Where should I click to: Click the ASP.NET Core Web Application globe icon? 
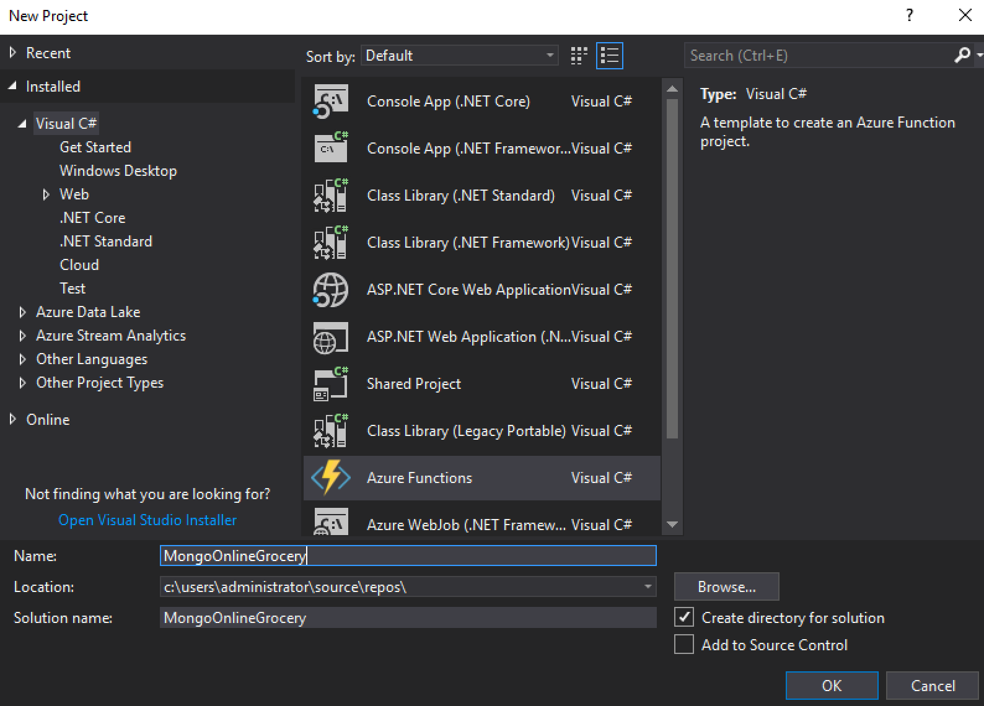pyautogui.click(x=331, y=290)
